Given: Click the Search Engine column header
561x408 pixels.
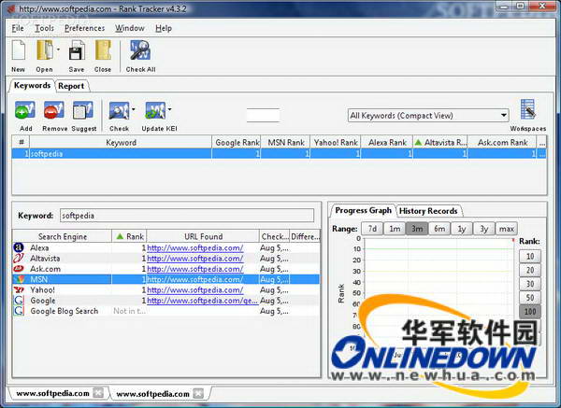Looking at the screenshot, I should point(63,236).
